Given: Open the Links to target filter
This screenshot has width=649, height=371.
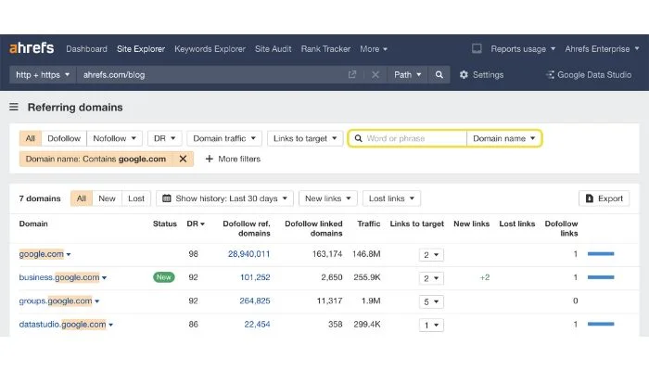Looking at the screenshot, I should pyautogui.click(x=305, y=138).
